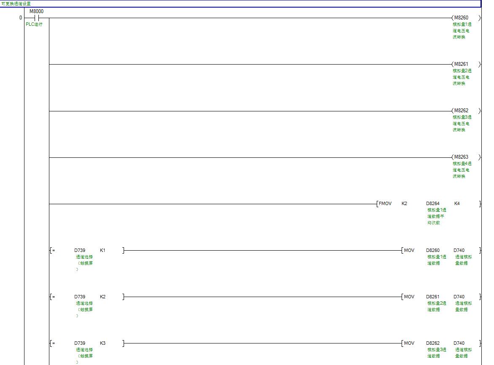Screen dimensions: 494x365
Task: Select the K3 constant in compare instruction
Action: (x=103, y=343)
